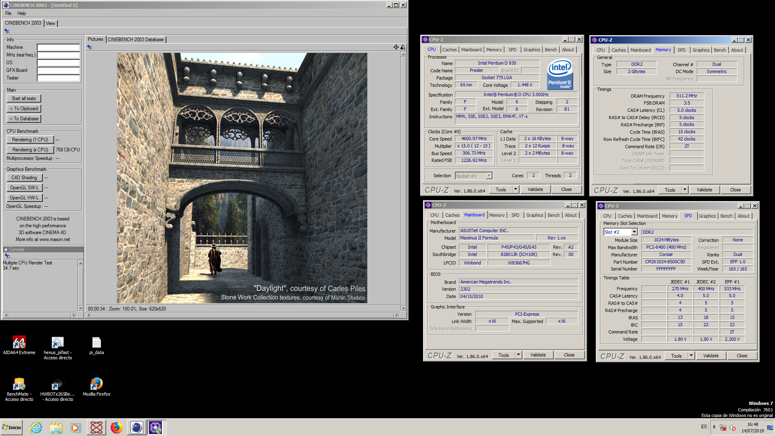Click the picture panel horizontal scrollbar
Viewport: 775px width, 436px height.
click(242, 315)
